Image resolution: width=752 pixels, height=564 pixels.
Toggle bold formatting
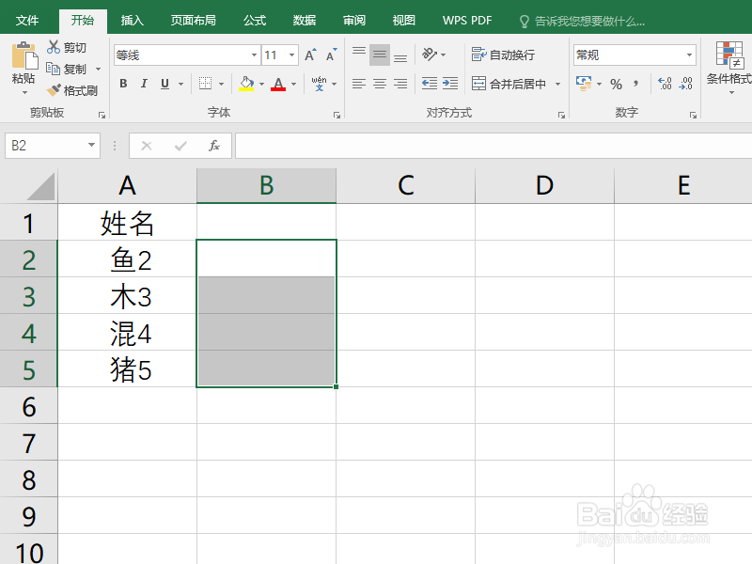click(x=123, y=84)
